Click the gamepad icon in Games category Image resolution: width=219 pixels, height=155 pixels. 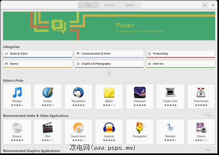6,64
